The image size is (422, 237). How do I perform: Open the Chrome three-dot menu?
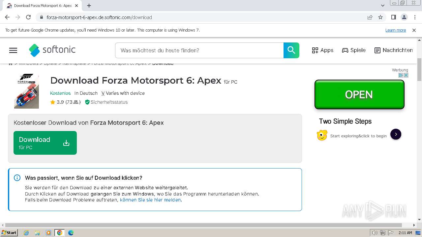[414, 17]
